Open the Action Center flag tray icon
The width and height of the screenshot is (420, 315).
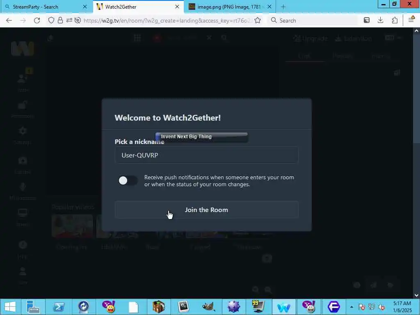tap(362, 307)
